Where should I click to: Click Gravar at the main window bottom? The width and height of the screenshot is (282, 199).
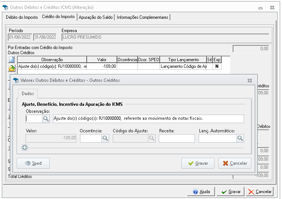pyautogui.click(x=231, y=192)
